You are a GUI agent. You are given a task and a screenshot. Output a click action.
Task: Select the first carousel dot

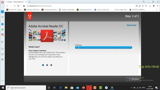43,65
